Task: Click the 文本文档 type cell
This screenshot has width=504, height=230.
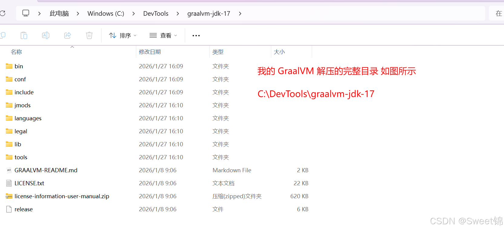Action: (x=223, y=183)
